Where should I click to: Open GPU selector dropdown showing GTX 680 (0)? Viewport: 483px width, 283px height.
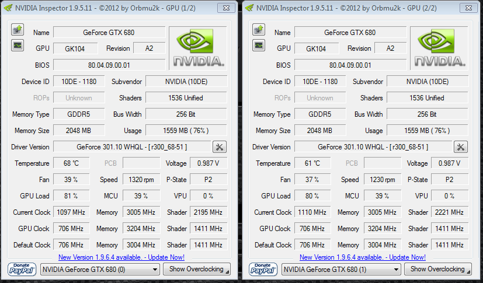click(x=100, y=270)
